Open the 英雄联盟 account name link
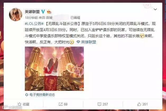 pos(32,12)
